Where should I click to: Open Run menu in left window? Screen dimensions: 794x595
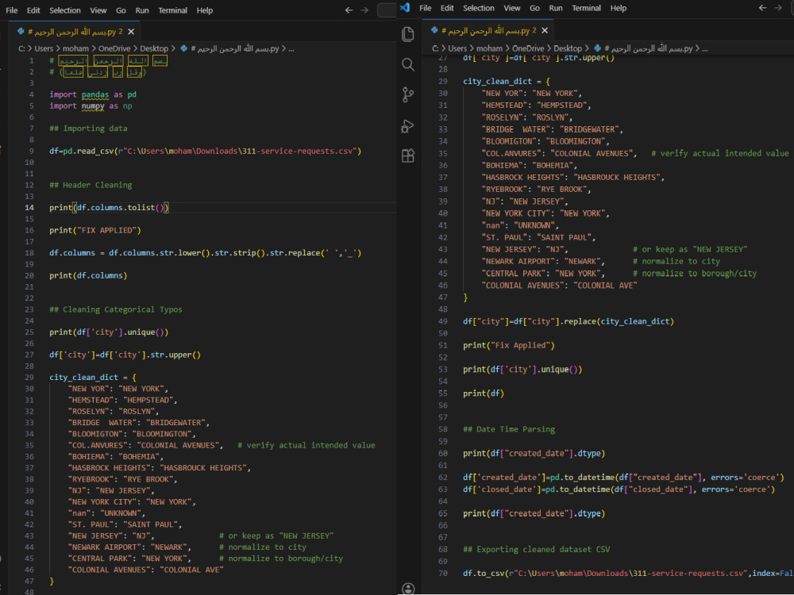coord(142,10)
